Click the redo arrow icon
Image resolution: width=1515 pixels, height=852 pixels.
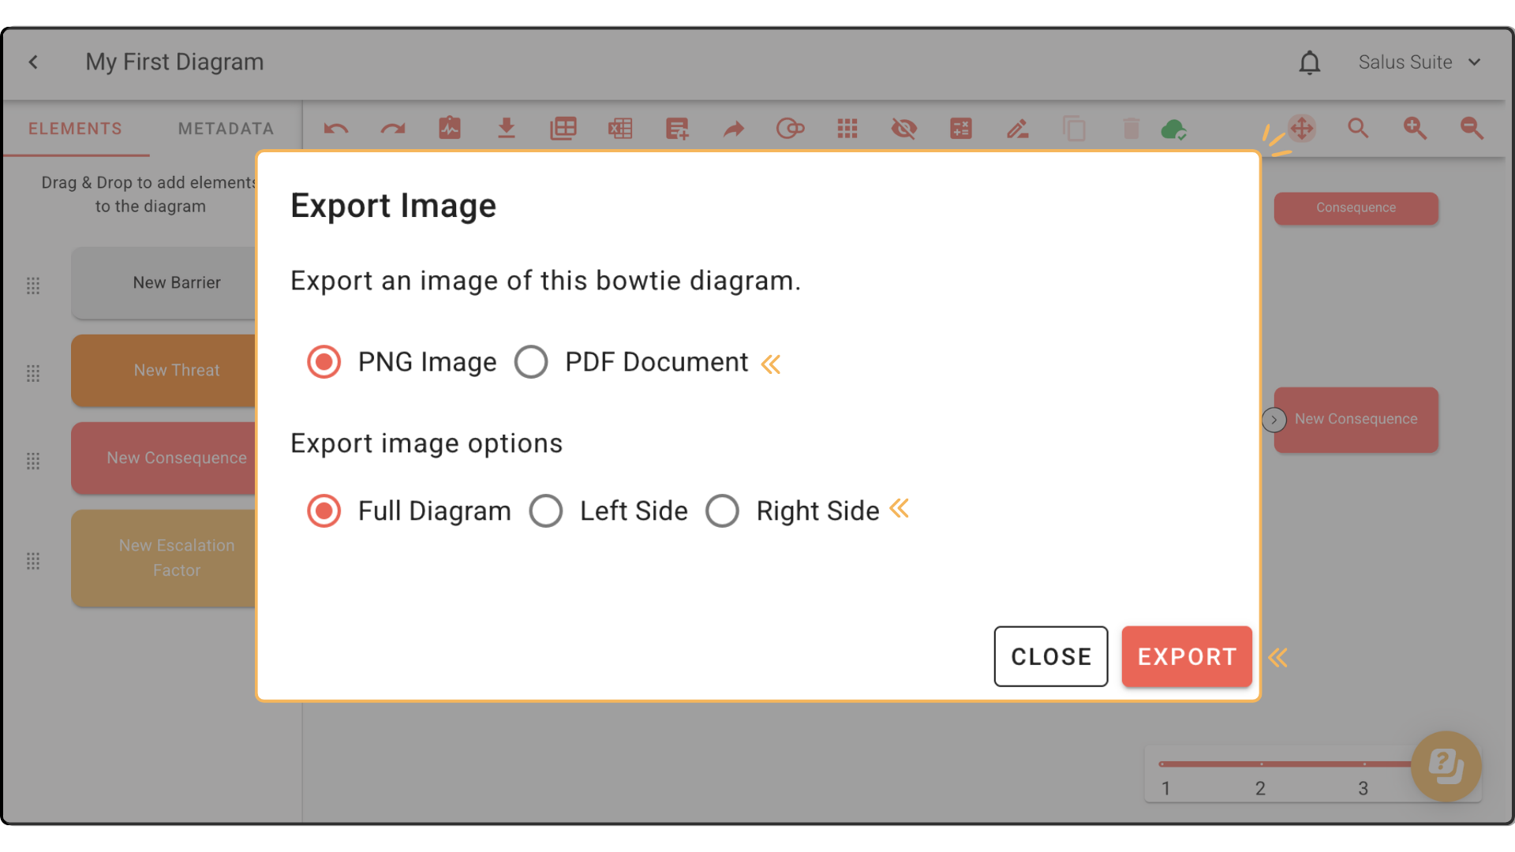(393, 129)
